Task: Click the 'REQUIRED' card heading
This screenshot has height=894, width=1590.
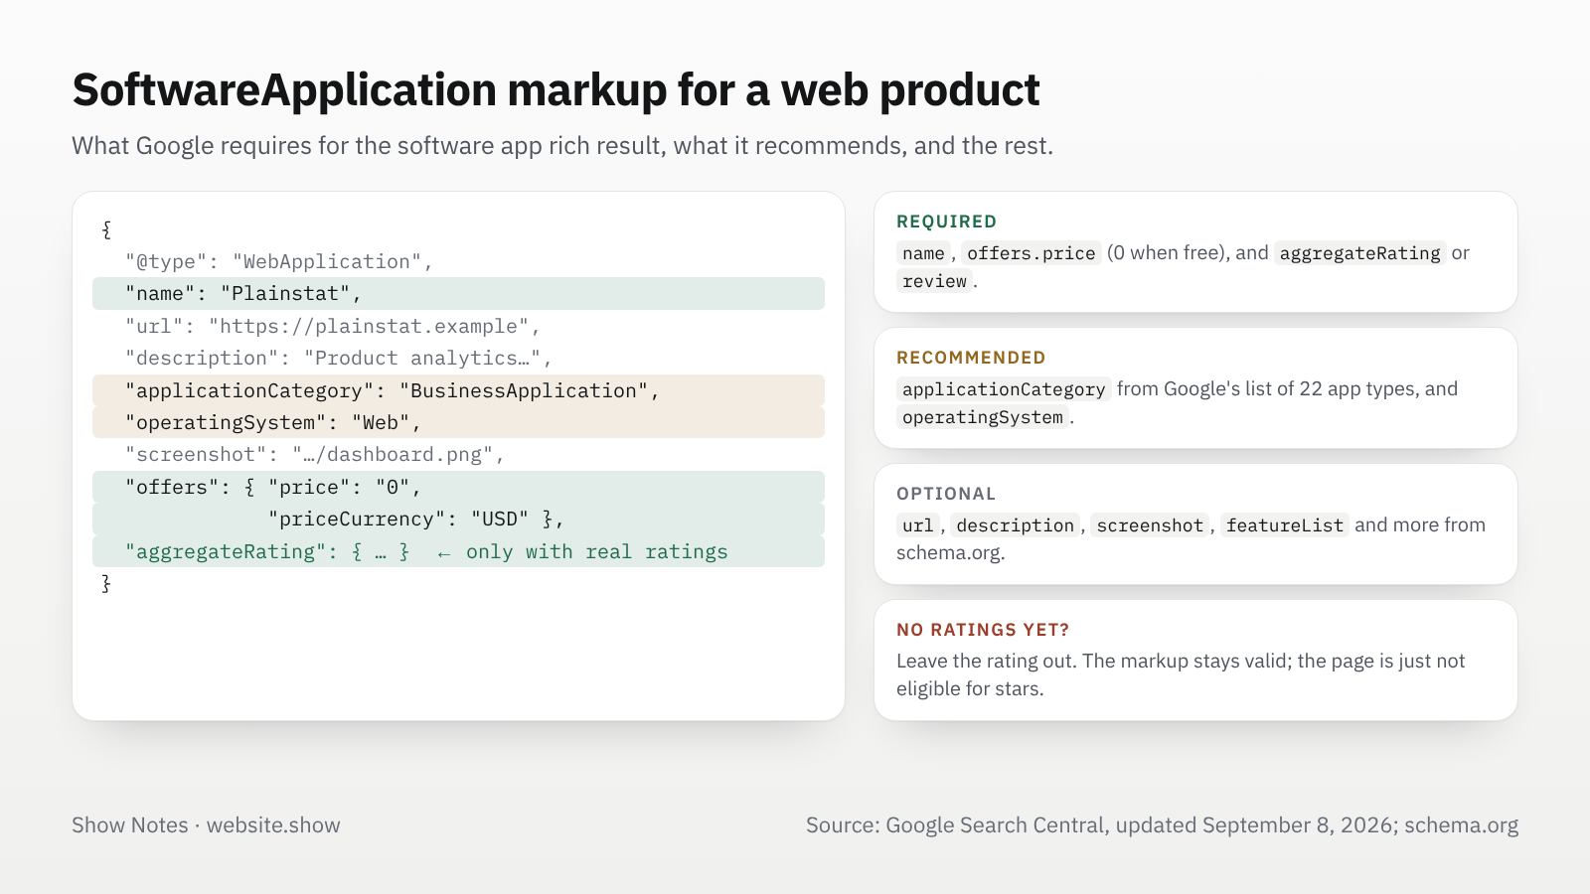Action: tap(946, 222)
